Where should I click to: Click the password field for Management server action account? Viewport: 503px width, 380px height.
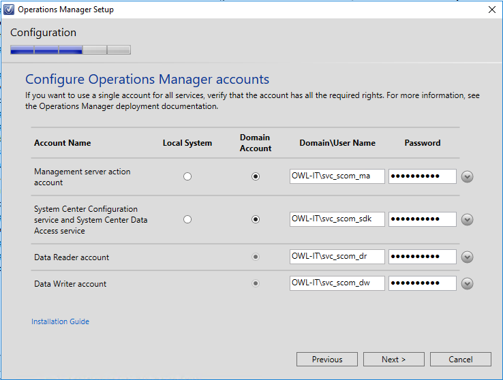click(423, 176)
